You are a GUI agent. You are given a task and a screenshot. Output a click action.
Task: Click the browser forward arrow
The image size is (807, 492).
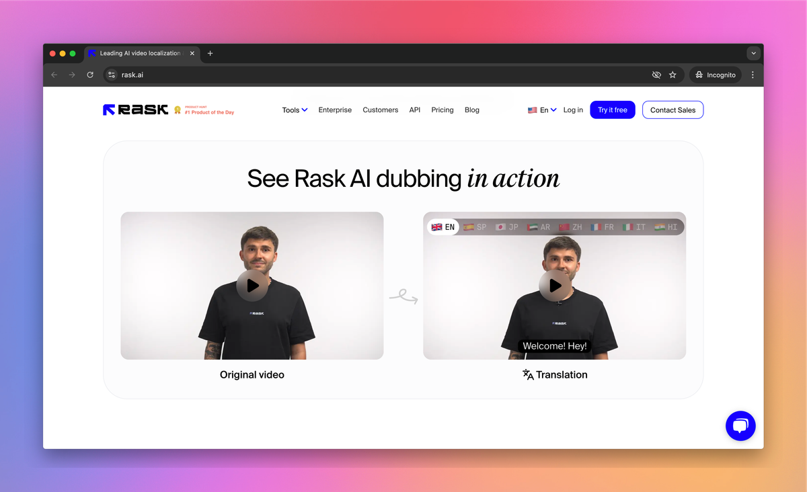click(72, 75)
